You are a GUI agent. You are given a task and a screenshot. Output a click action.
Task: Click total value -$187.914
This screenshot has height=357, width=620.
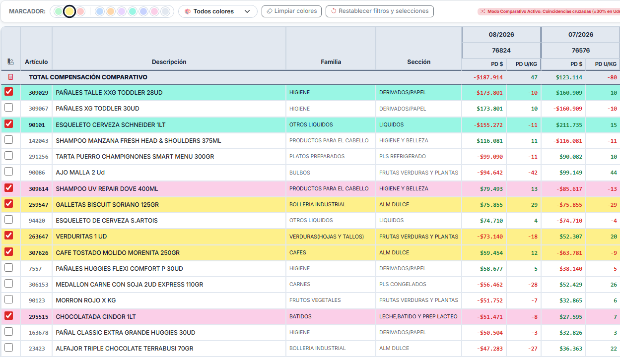tap(488, 77)
